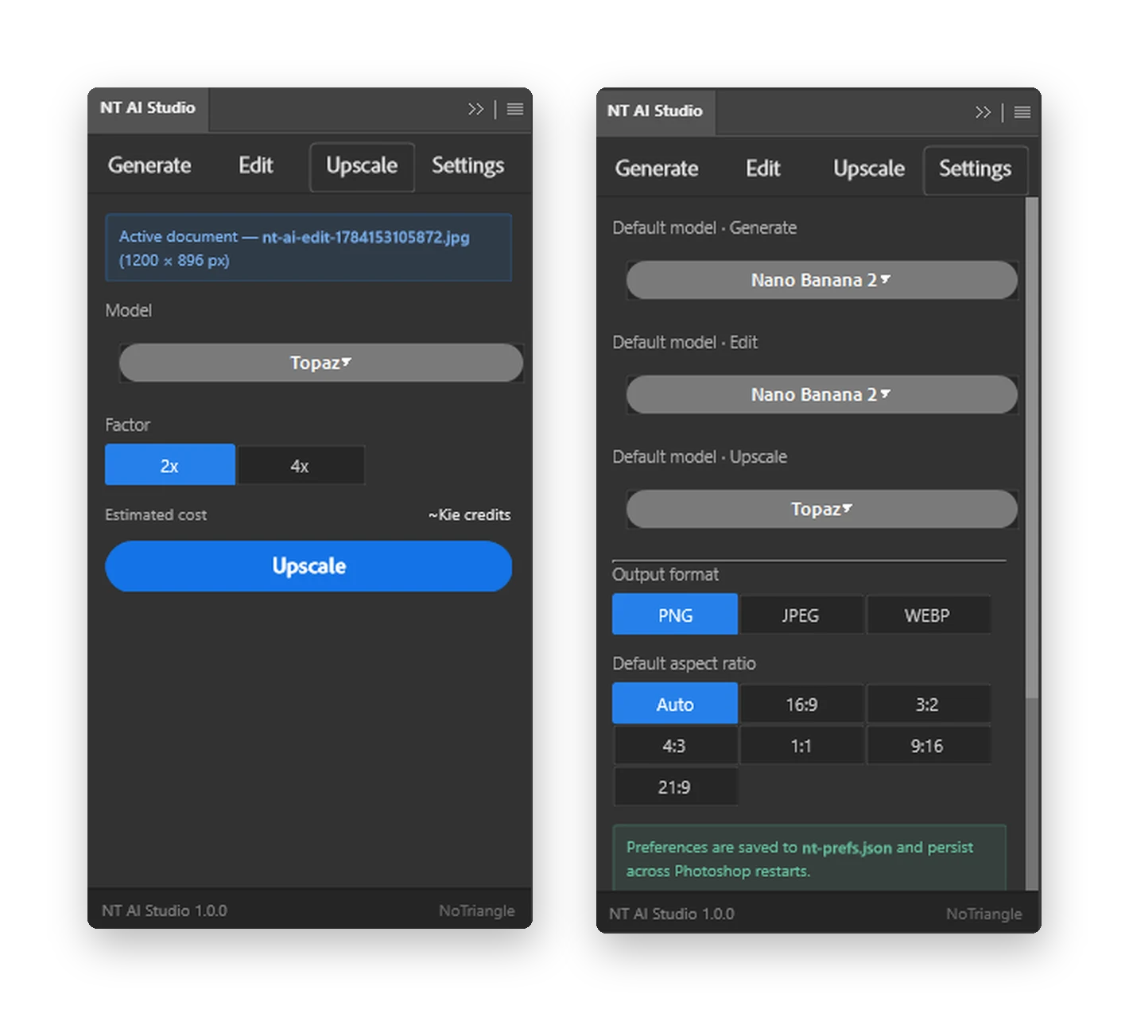This screenshot has height=1021, width=1129.
Task: Click the blue Upscale button
Action: point(308,566)
